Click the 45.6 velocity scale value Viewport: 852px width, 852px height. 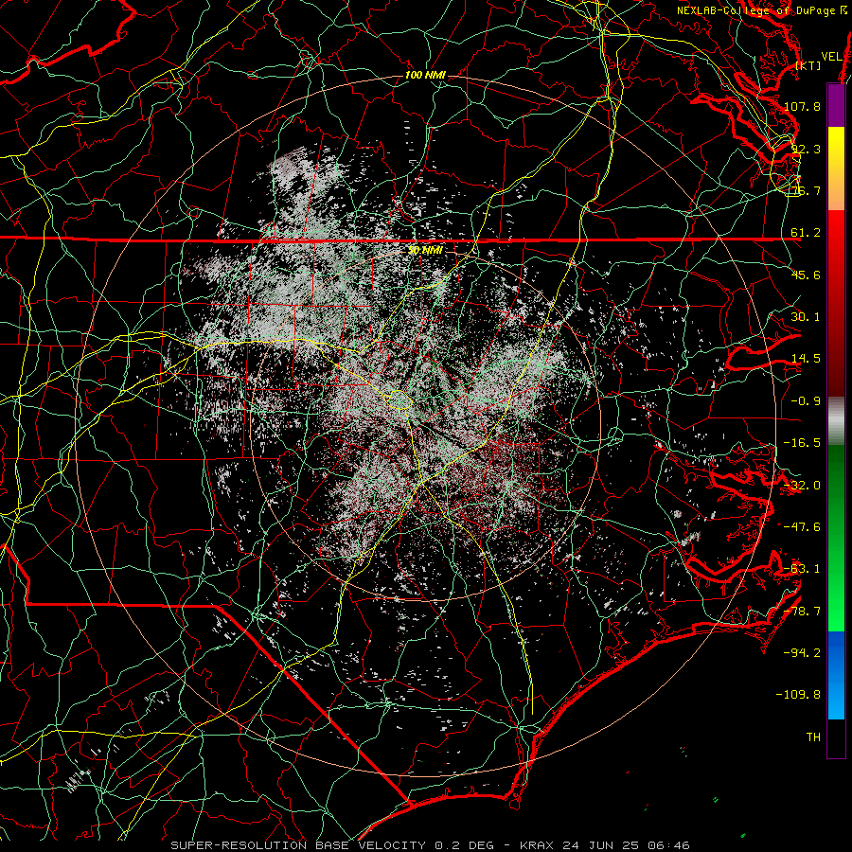click(x=806, y=275)
